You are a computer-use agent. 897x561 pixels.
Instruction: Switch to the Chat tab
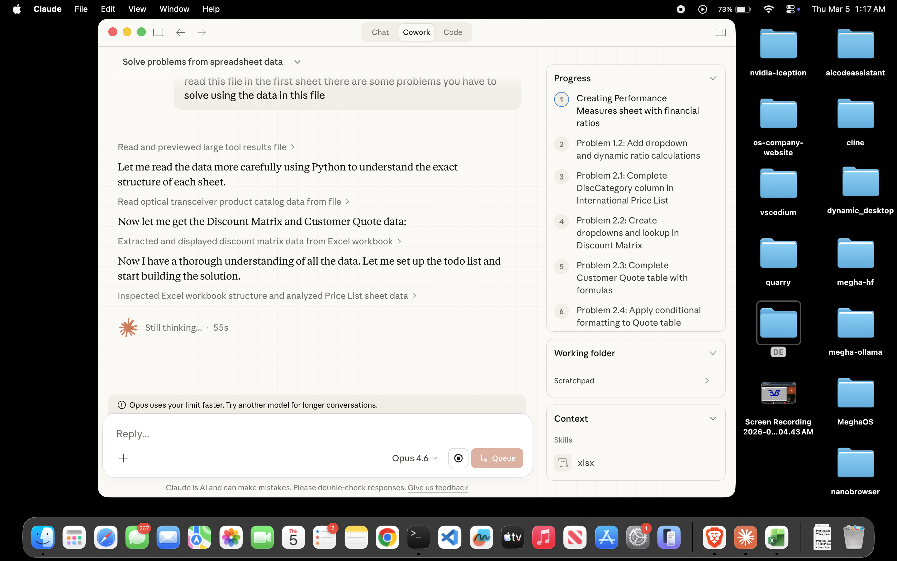pyautogui.click(x=380, y=32)
